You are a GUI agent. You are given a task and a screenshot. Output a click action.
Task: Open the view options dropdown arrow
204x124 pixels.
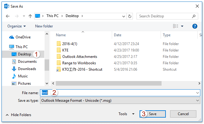coord(182,26)
